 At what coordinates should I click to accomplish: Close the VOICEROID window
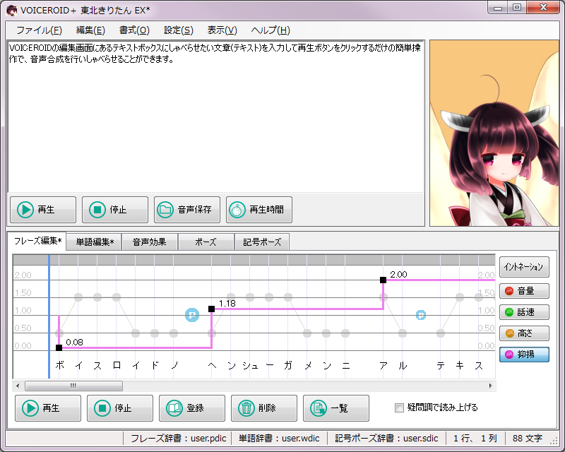(x=543, y=7)
